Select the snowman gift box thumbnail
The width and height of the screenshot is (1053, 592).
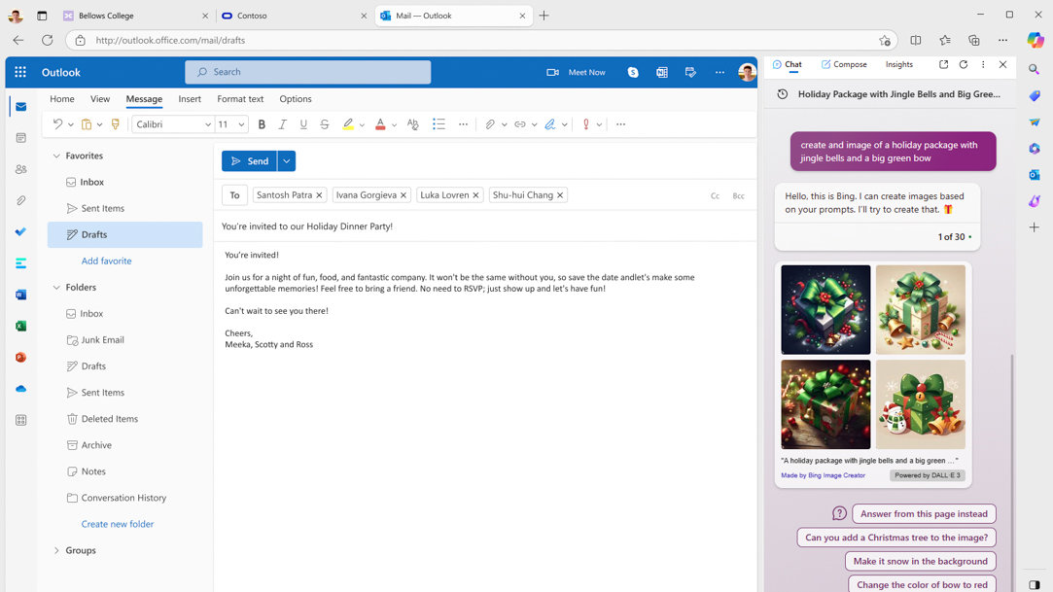920,404
